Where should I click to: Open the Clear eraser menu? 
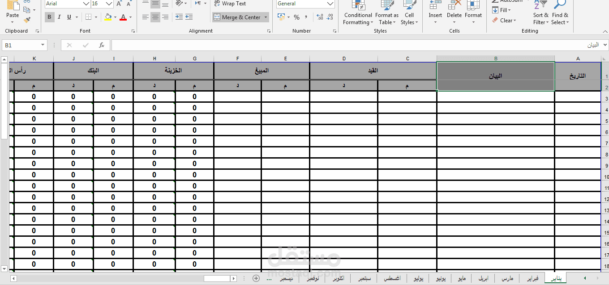coord(504,20)
